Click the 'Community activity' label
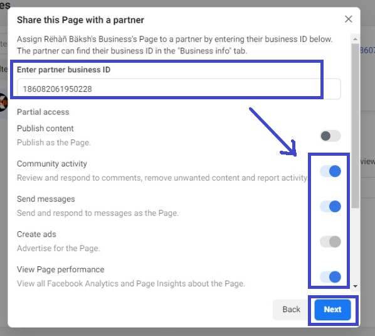The width and height of the screenshot is (375, 336). (52, 163)
